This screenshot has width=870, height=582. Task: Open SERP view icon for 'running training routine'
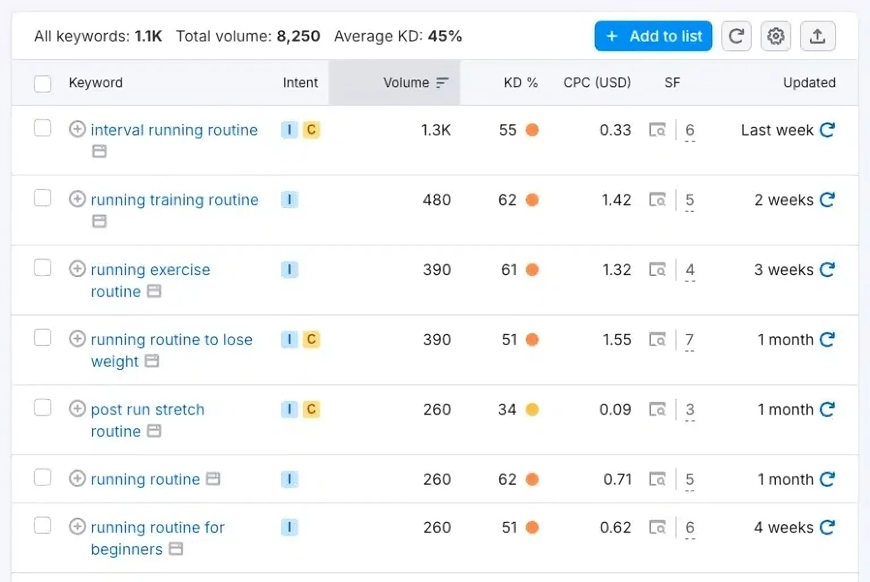pos(99,221)
